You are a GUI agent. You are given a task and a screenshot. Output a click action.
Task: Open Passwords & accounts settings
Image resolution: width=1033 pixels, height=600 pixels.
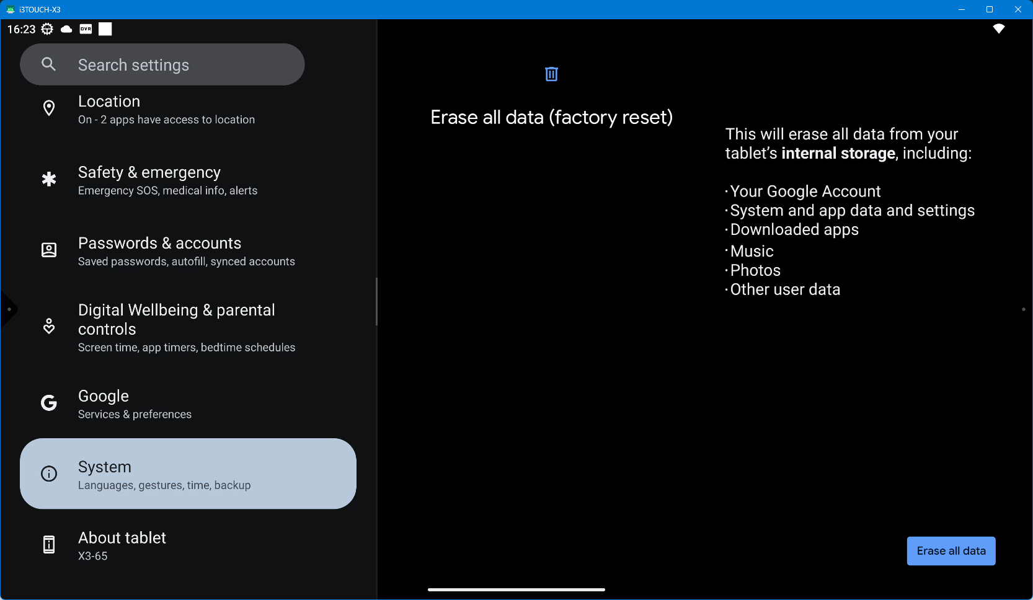coord(187,251)
